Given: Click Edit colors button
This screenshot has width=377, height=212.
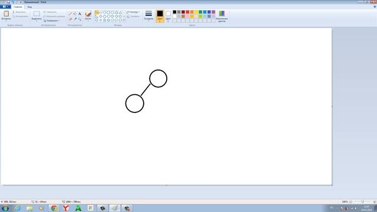Looking at the screenshot, I should [221, 16].
